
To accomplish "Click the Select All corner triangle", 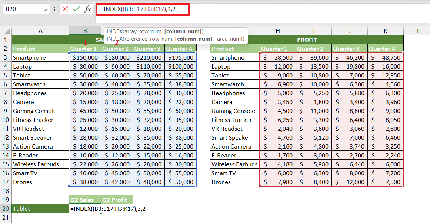I will 8,31.
